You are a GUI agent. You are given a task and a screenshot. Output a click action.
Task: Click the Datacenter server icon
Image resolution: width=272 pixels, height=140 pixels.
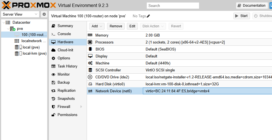point(8,22)
